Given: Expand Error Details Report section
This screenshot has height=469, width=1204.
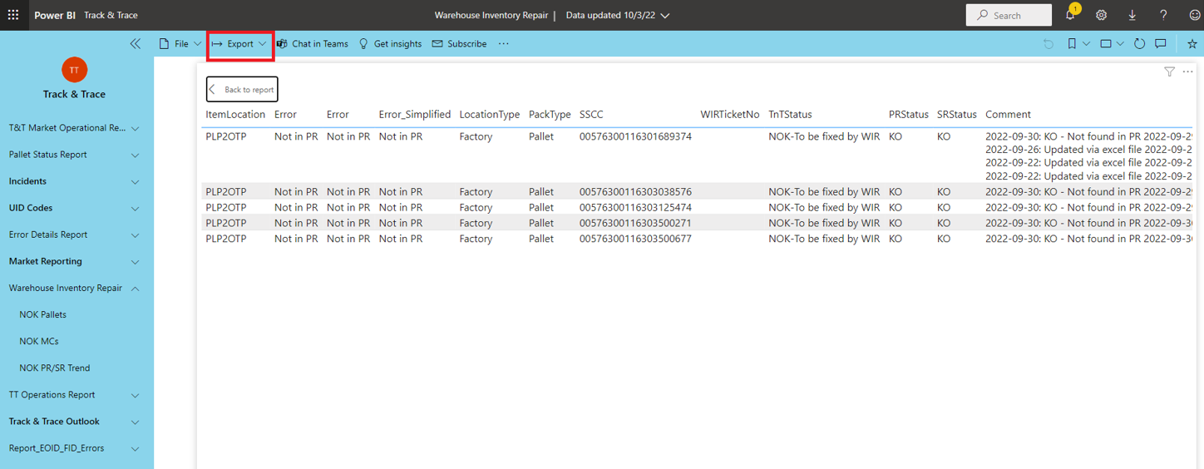Looking at the screenshot, I should click(136, 235).
